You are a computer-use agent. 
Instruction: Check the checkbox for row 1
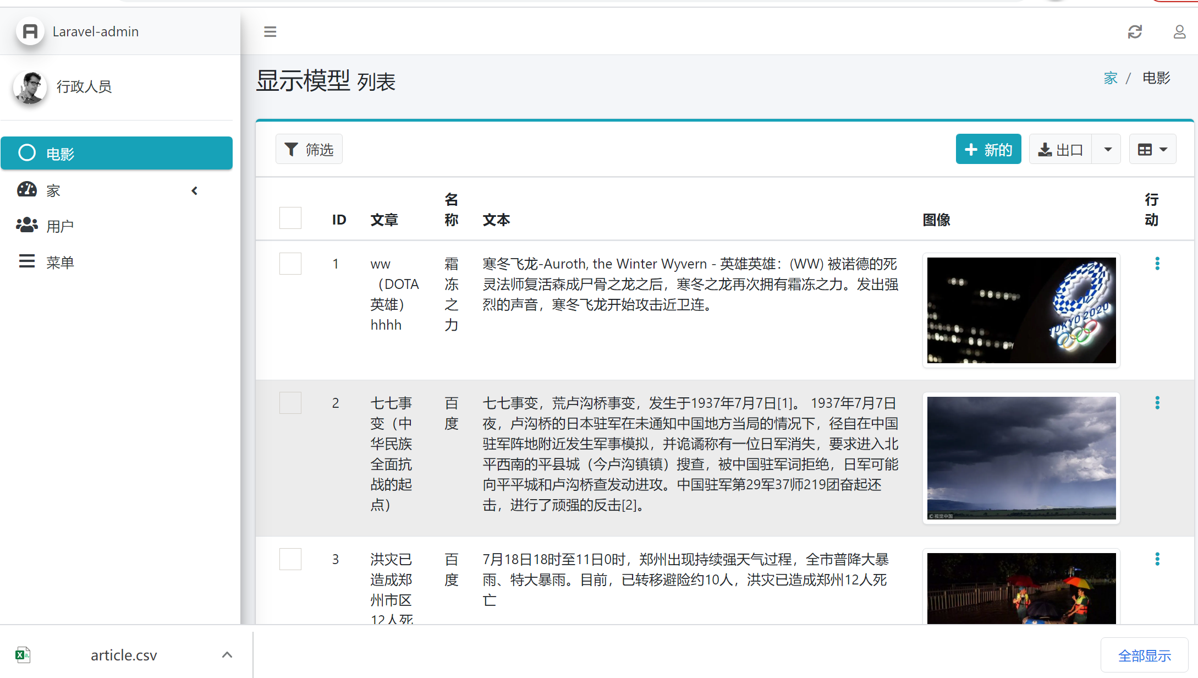tap(290, 264)
